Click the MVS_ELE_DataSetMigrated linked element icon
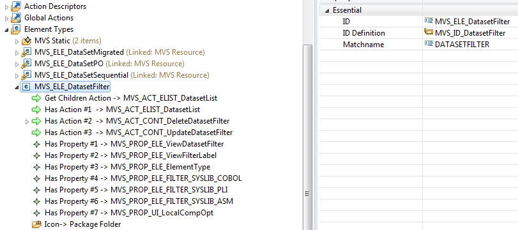The height and width of the screenshot is (230, 518). coord(26,52)
